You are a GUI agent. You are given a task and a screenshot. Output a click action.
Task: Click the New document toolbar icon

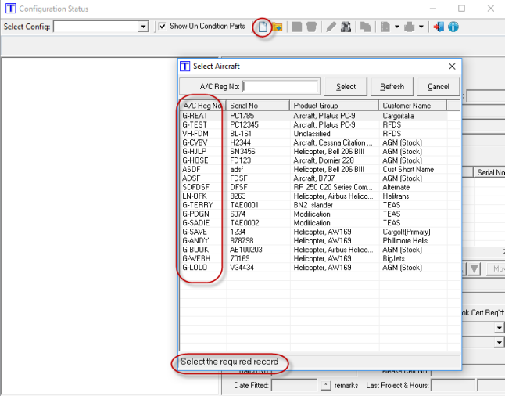click(x=263, y=27)
